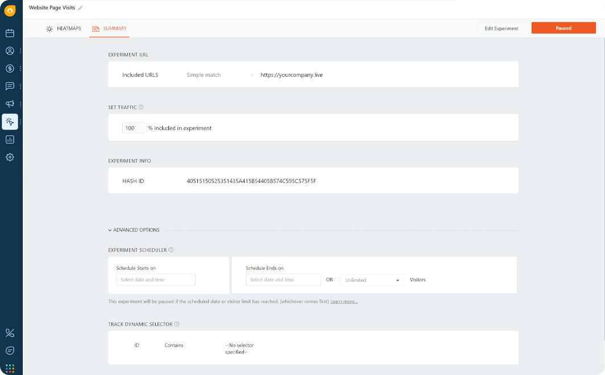The height and width of the screenshot is (375, 605).
Task: Open the Chat messages icon in the sidebar
Action: pyautogui.click(x=9, y=86)
